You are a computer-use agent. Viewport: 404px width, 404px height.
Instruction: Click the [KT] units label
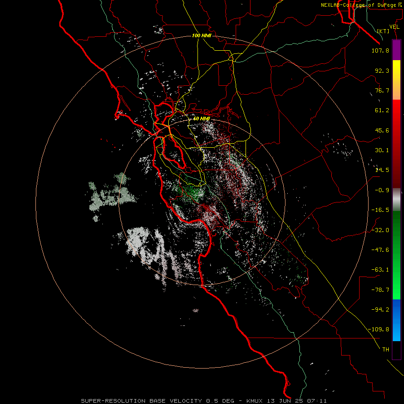(x=383, y=31)
